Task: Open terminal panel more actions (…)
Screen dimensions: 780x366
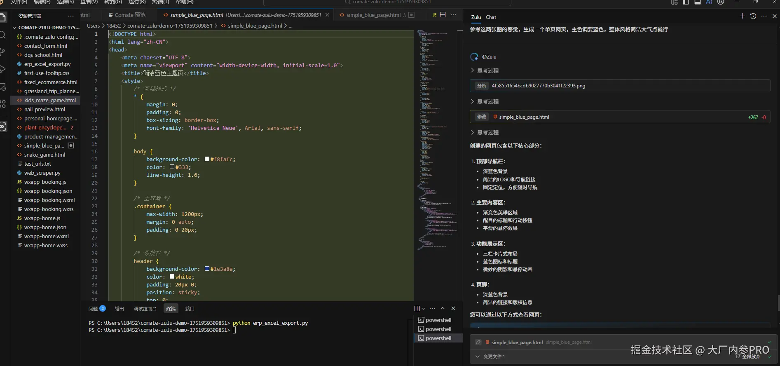Action: click(x=432, y=308)
